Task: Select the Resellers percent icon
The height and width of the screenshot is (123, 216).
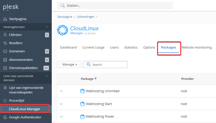Action: point(5,43)
